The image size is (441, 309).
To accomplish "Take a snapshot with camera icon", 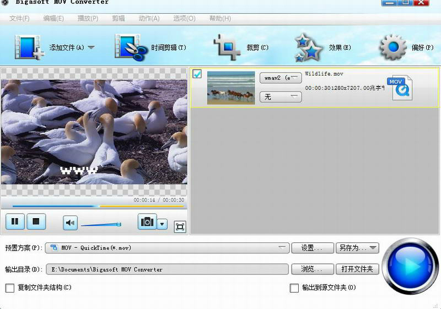I will tap(147, 222).
